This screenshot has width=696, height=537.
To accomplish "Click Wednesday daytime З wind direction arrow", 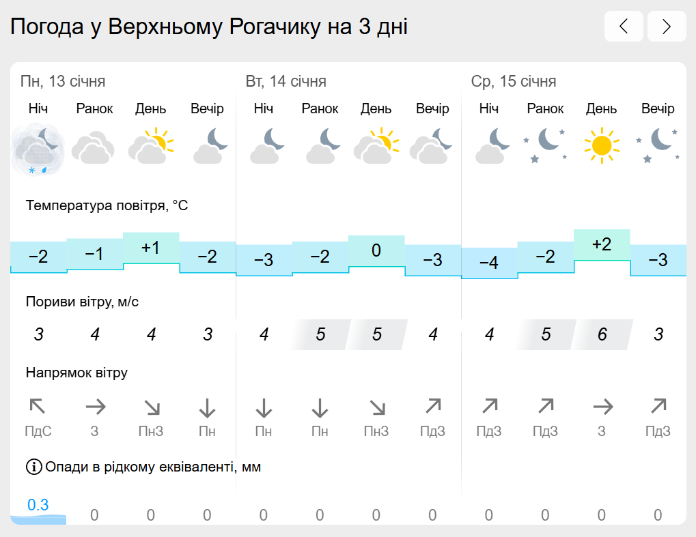I will pos(603,407).
